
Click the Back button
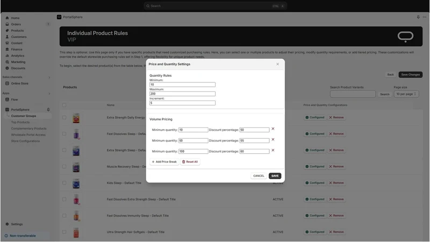[x=390, y=75]
